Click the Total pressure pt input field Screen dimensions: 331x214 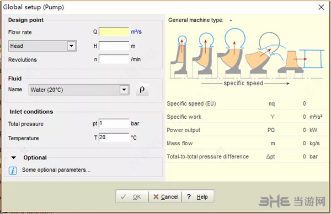click(114, 123)
